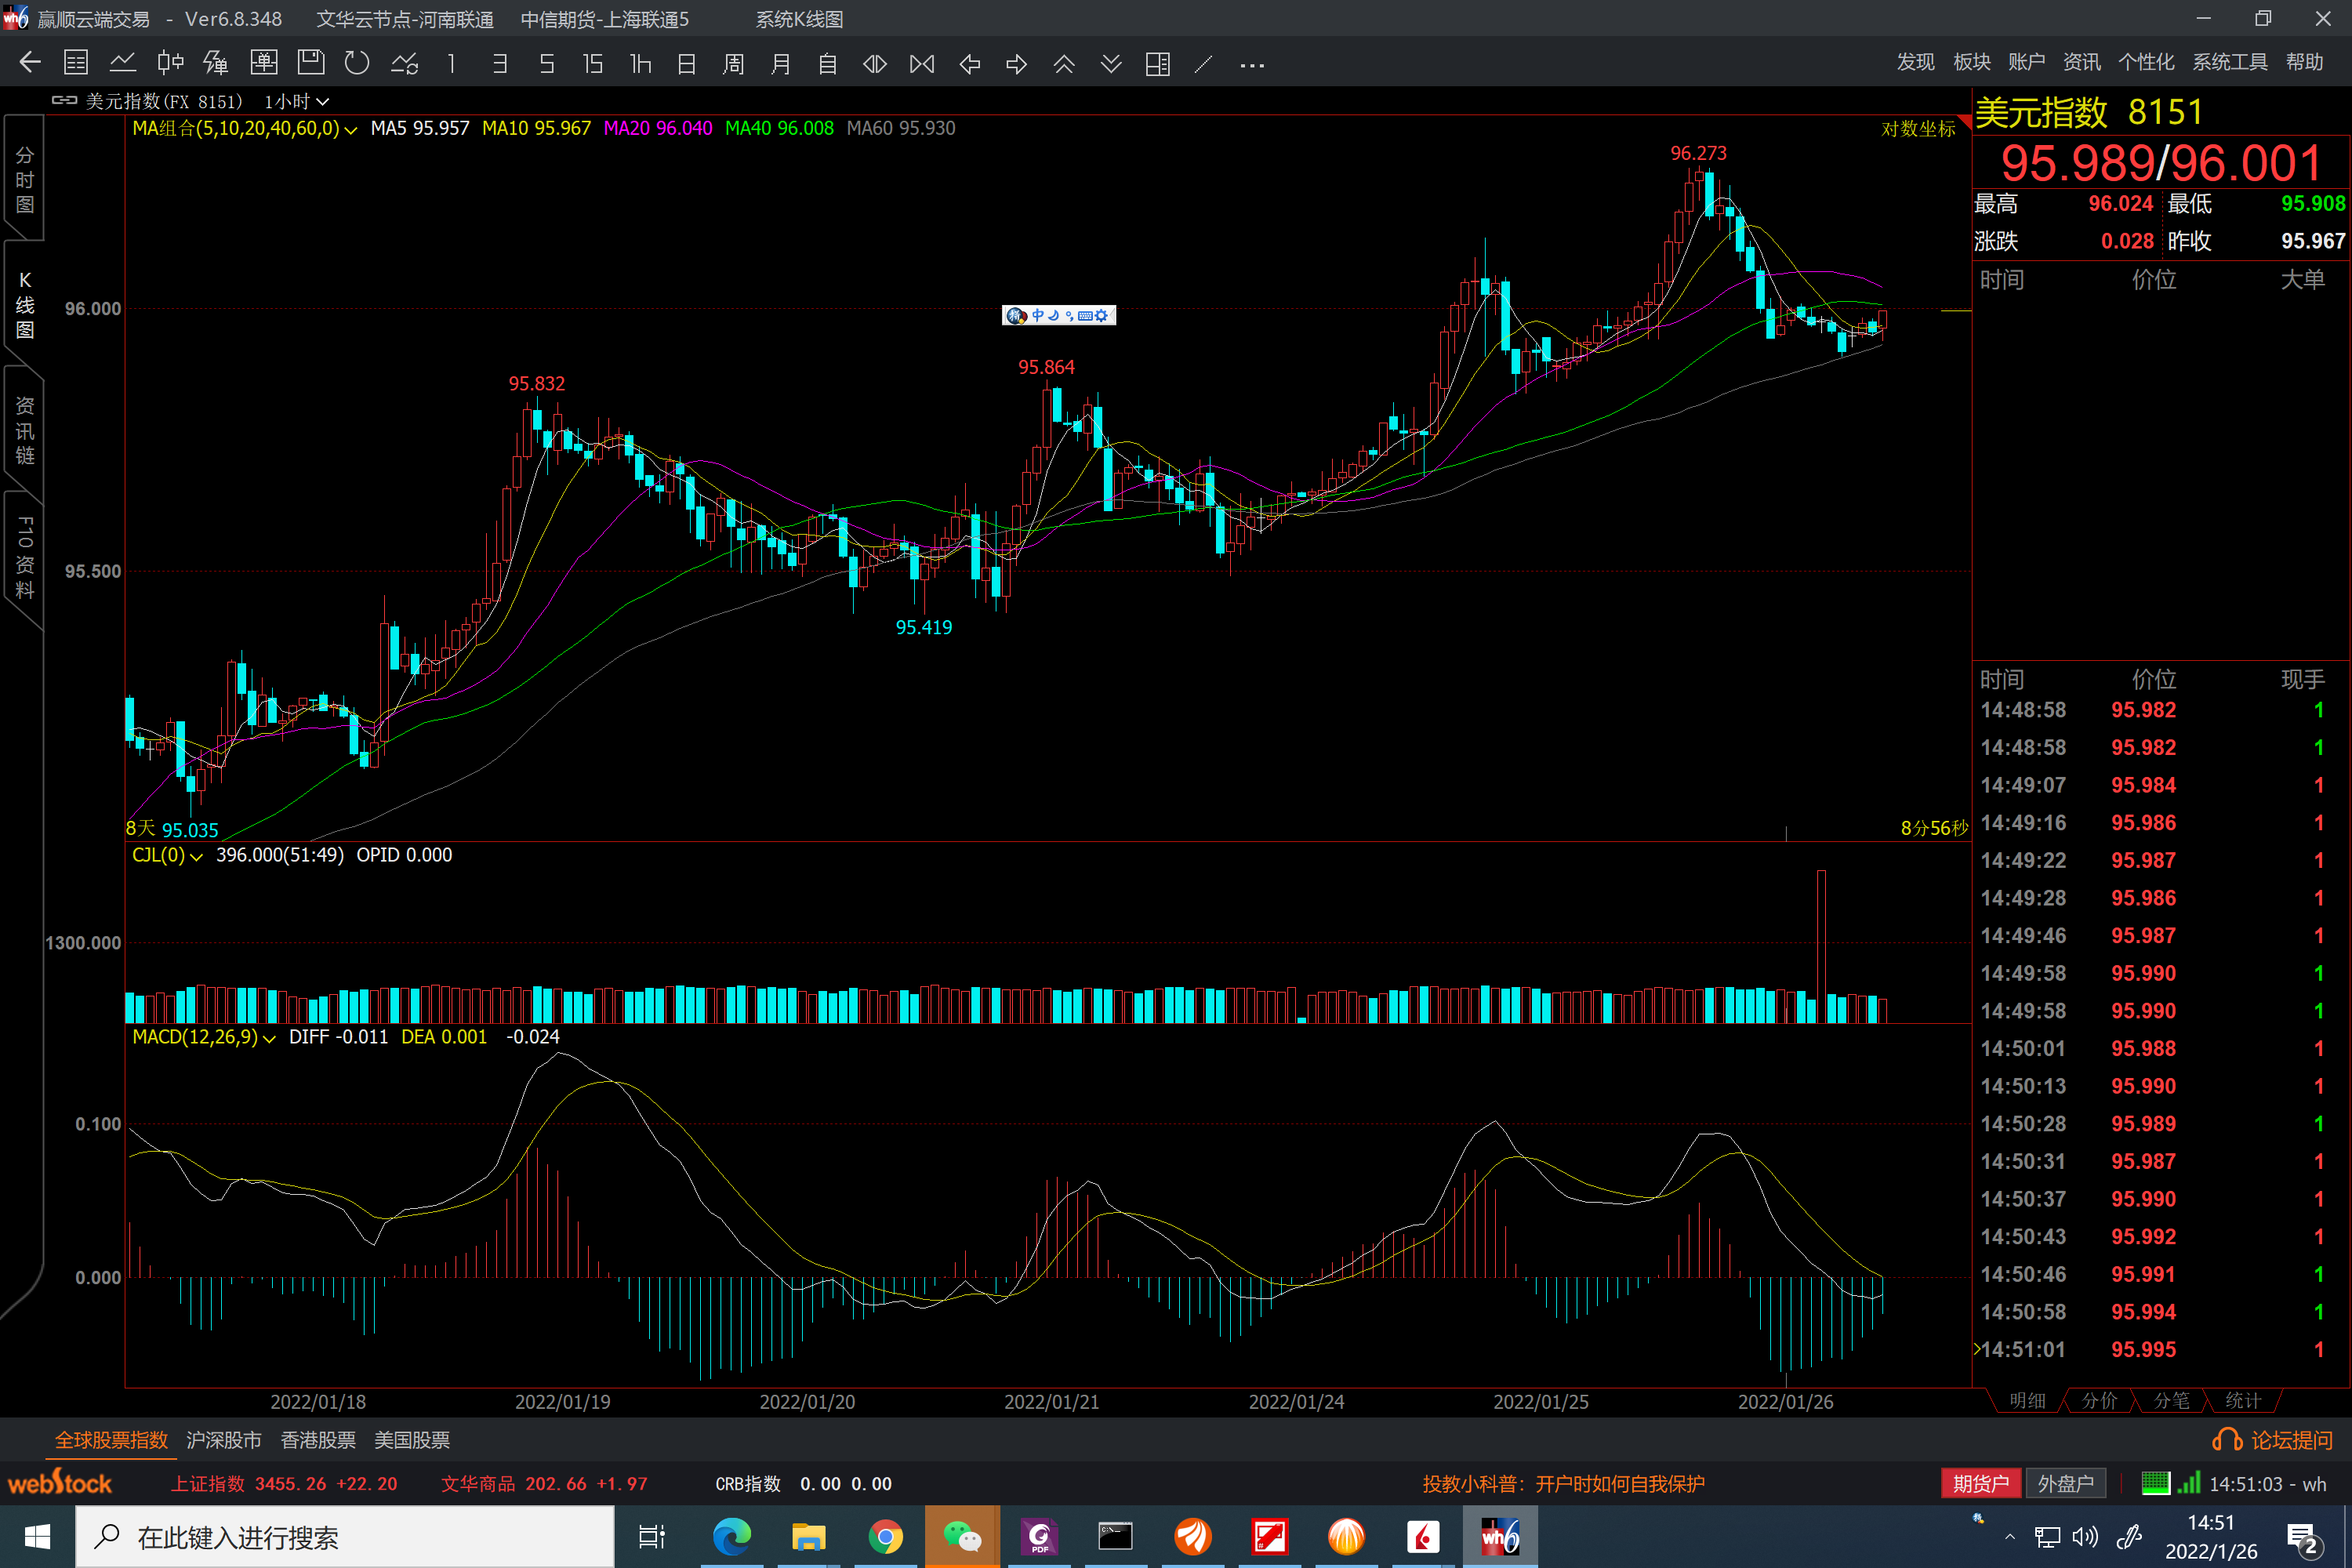The image size is (2352, 1568).
Task: Toggle 对数坐标 logarithmic coordinates
Action: point(1917,129)
